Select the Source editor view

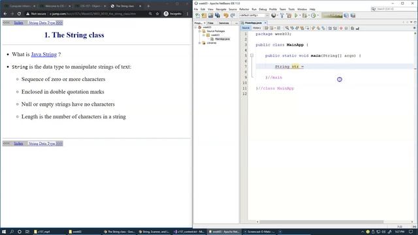tap(246, 28)
